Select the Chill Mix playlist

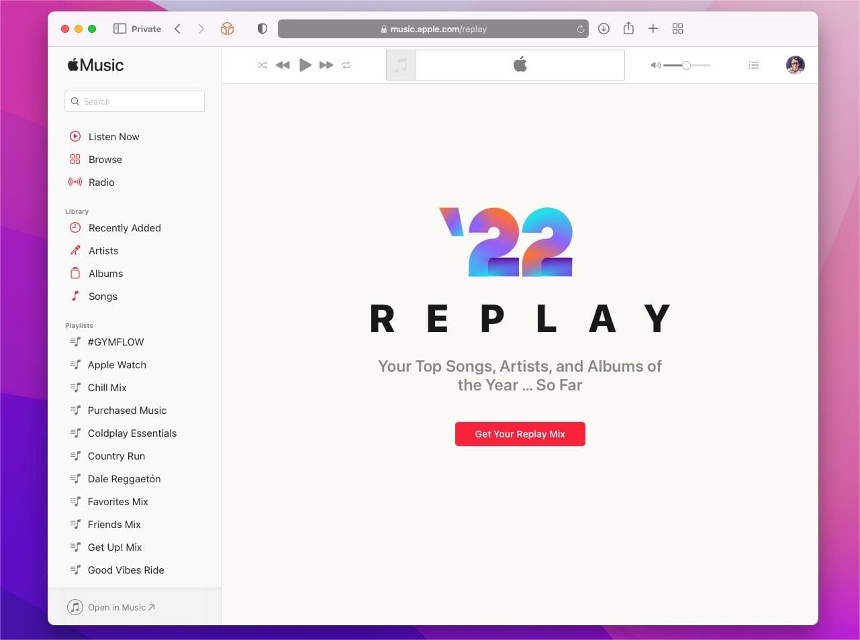click(x=99, y=388)
